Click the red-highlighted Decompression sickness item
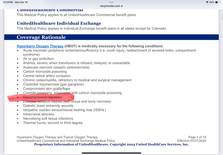Screen dimensions: 223x155 tap(42, 97)
